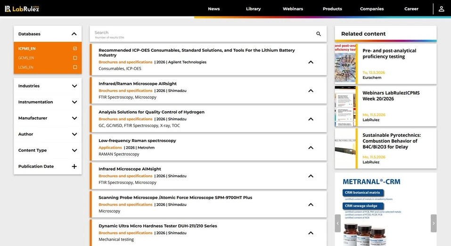
Task: Collapse the Infrared/Raman Microscope AIRsight result
Action: (311, 90)
